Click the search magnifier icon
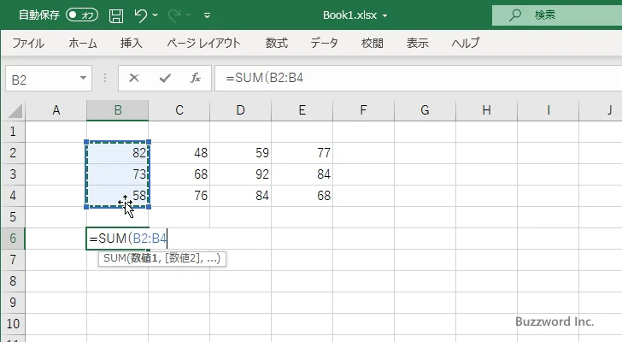This screenshot has width=622, height=342. click(x=515, y=15)
